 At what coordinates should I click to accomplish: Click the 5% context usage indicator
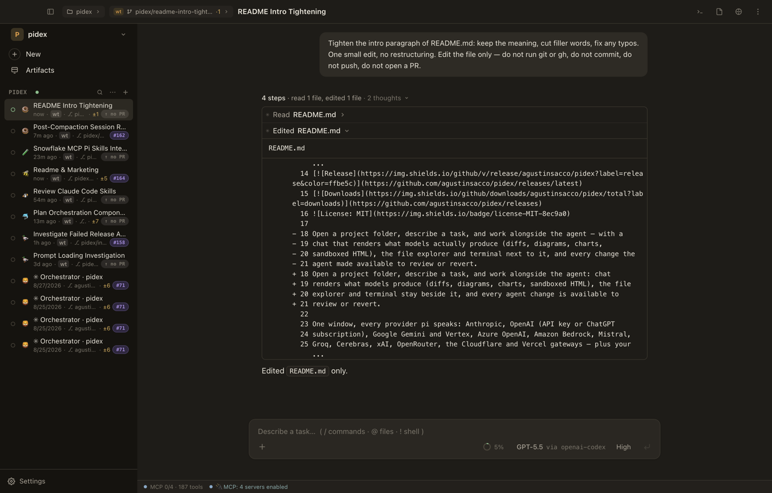click(494, 447)
